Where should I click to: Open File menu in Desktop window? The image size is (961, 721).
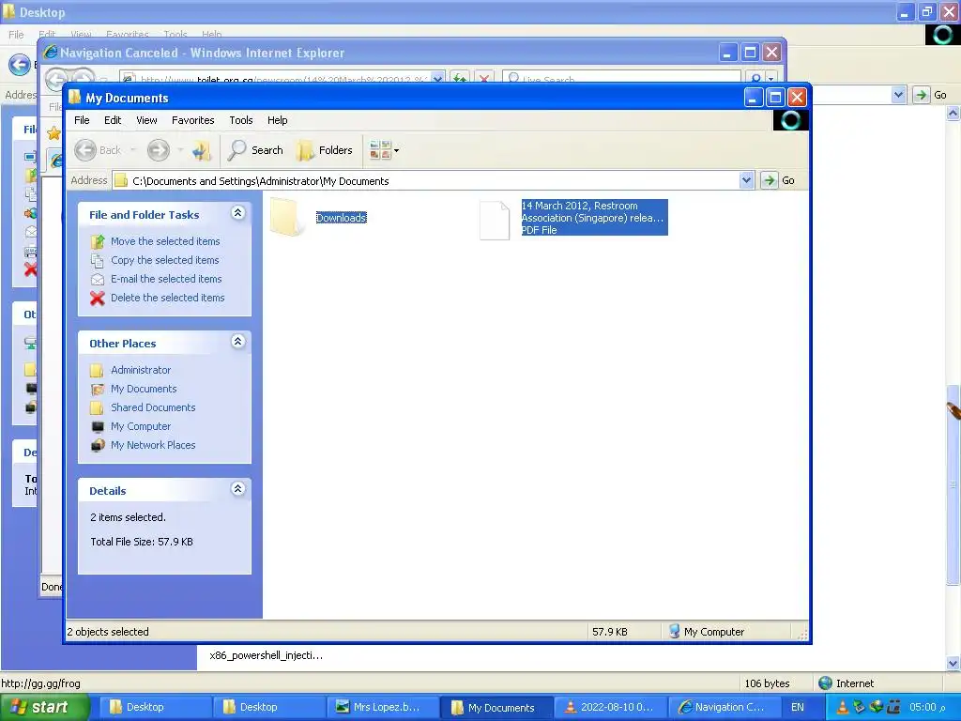pos(16,35)
